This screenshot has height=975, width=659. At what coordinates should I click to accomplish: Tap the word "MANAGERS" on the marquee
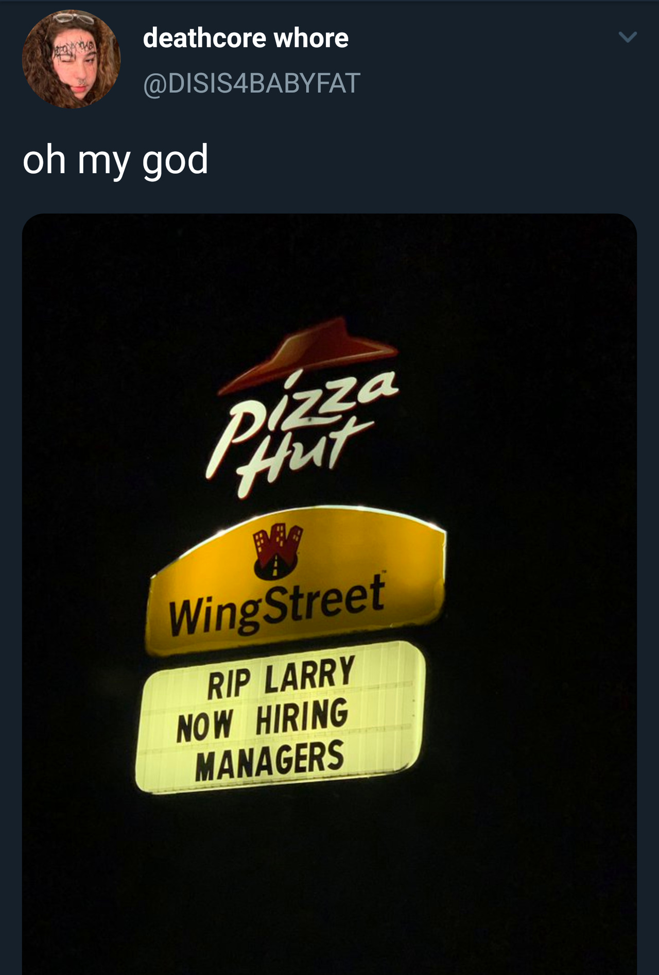click(269, 760)
